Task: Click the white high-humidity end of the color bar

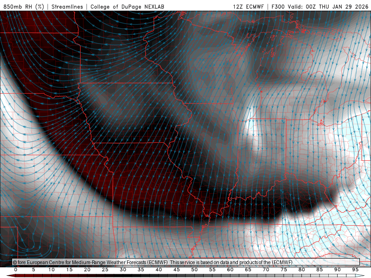Action: [360, 276]
